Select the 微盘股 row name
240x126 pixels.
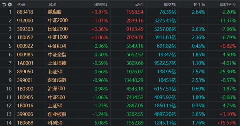[55, 12]
